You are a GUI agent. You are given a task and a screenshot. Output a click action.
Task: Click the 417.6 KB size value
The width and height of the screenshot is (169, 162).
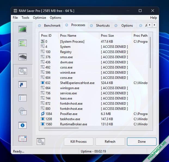107,41
